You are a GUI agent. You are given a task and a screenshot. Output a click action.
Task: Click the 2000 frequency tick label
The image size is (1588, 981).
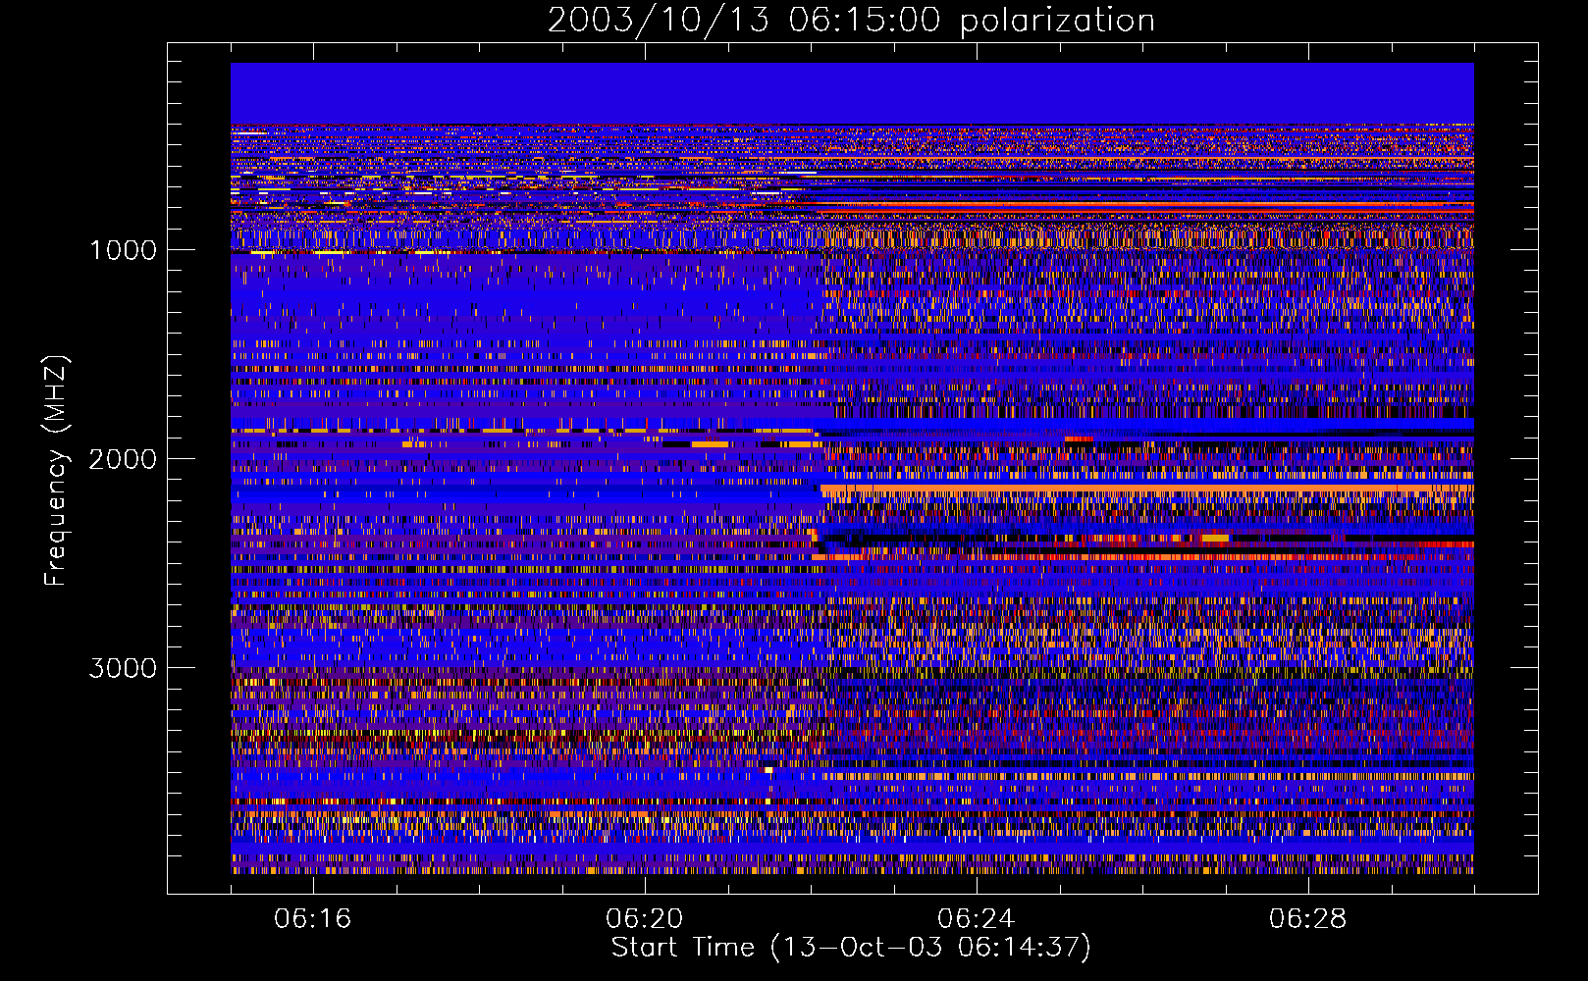point(123,459)
